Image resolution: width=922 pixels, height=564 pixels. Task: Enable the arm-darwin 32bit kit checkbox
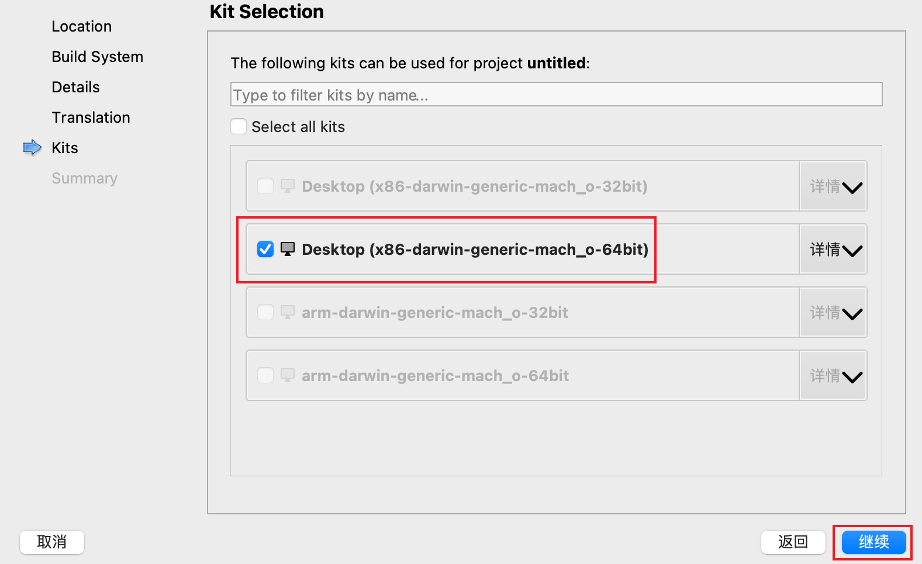pyautogui.click(x=265, y=313)
